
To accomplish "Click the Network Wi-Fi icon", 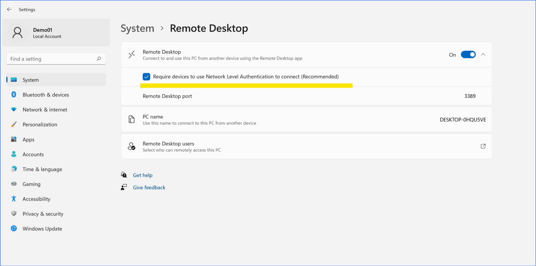I will [14, 110].
